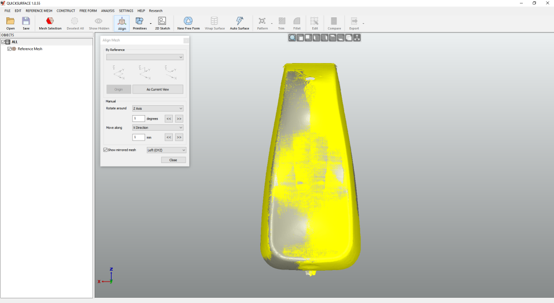Open the ANALYSIS menu
554x303 pixels.
108,10
